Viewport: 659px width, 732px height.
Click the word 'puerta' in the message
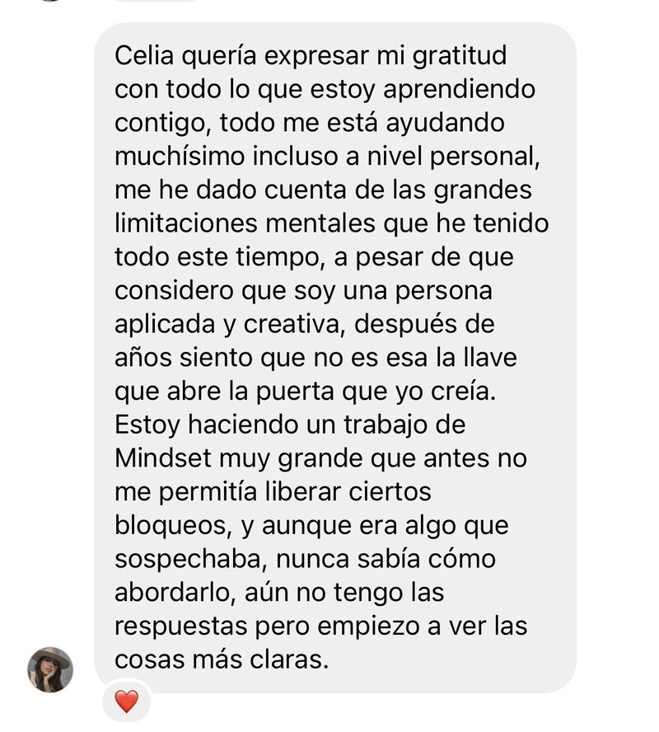tap(295, 392)
